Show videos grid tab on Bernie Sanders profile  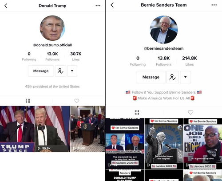tap(137, 113)
